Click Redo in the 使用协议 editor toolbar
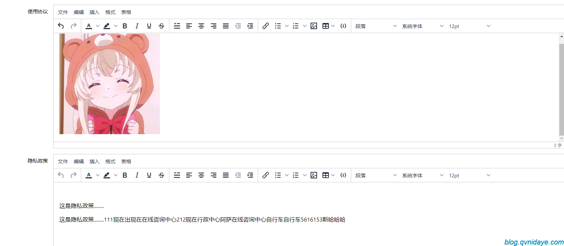The image size is (564, 246). coord(73,26)
